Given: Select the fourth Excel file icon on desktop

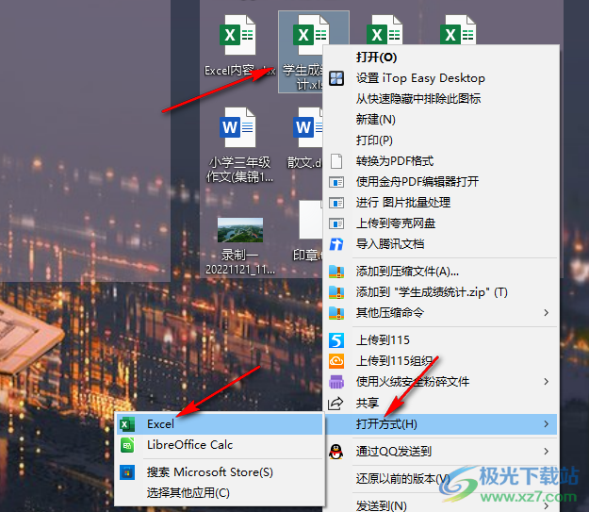Looking at the screenshot, I should point(458,30).
